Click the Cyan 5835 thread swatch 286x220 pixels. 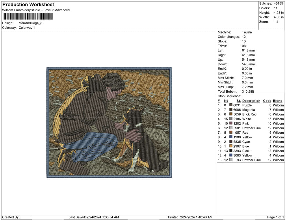[x=230, y=142]
